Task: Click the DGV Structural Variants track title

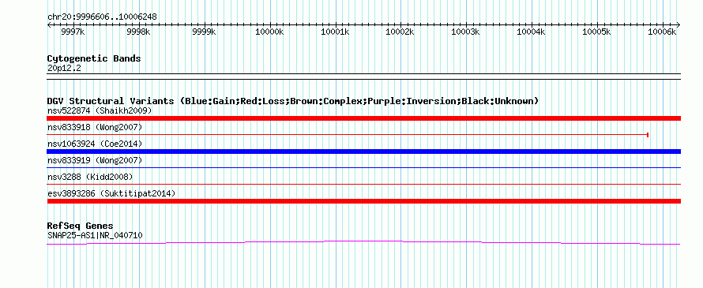Action: (x=293, y=101)
